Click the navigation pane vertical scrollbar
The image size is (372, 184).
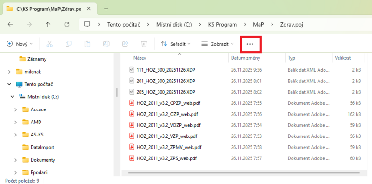[x=117, y=92]
